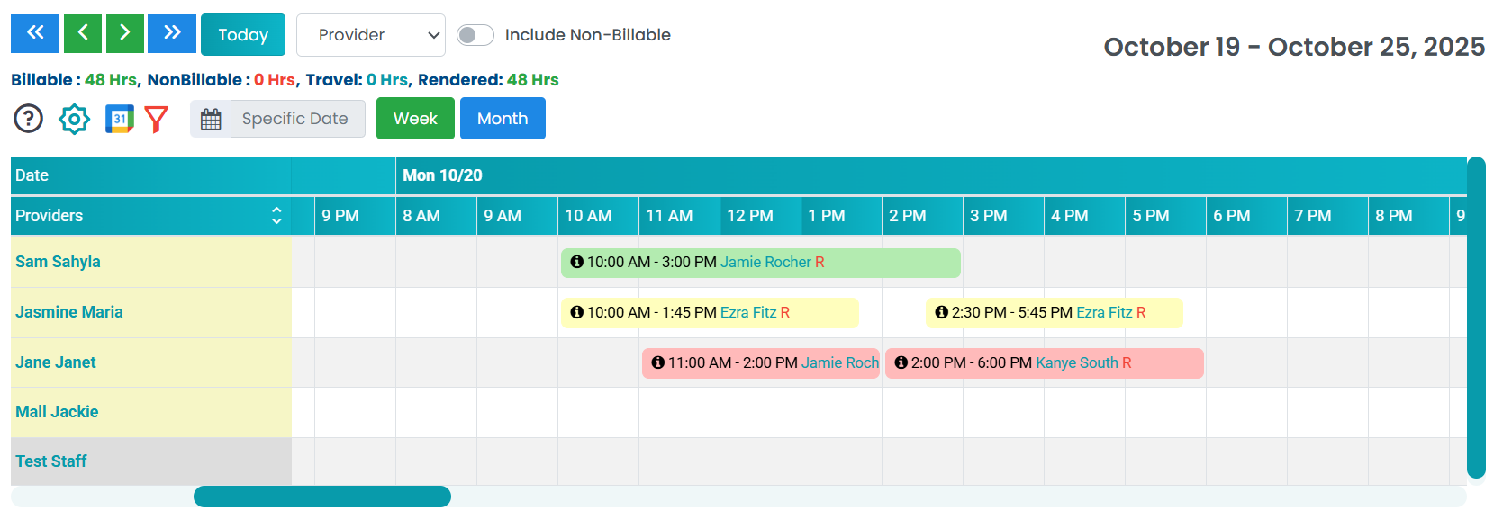Screen dimensions: 1503x528
Task: Open the red filter funnel icon
Action: click(157, 119)
